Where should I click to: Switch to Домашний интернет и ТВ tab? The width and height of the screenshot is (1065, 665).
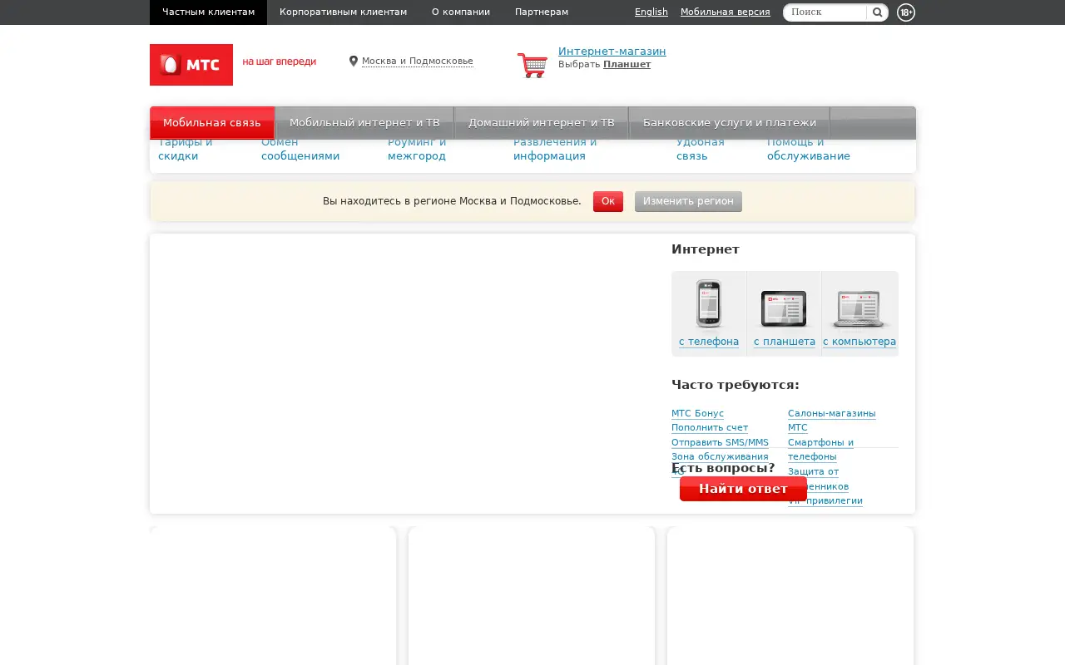(x=542, y=123)
